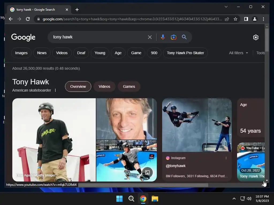Open Instagram card options menu
Image resolution: width=274 pixels, height=205 pixels.
point(226,158)
